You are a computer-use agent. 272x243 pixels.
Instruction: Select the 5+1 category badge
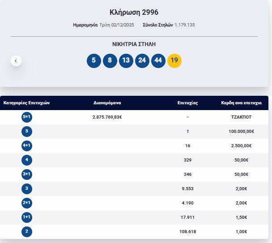[27, 117]
